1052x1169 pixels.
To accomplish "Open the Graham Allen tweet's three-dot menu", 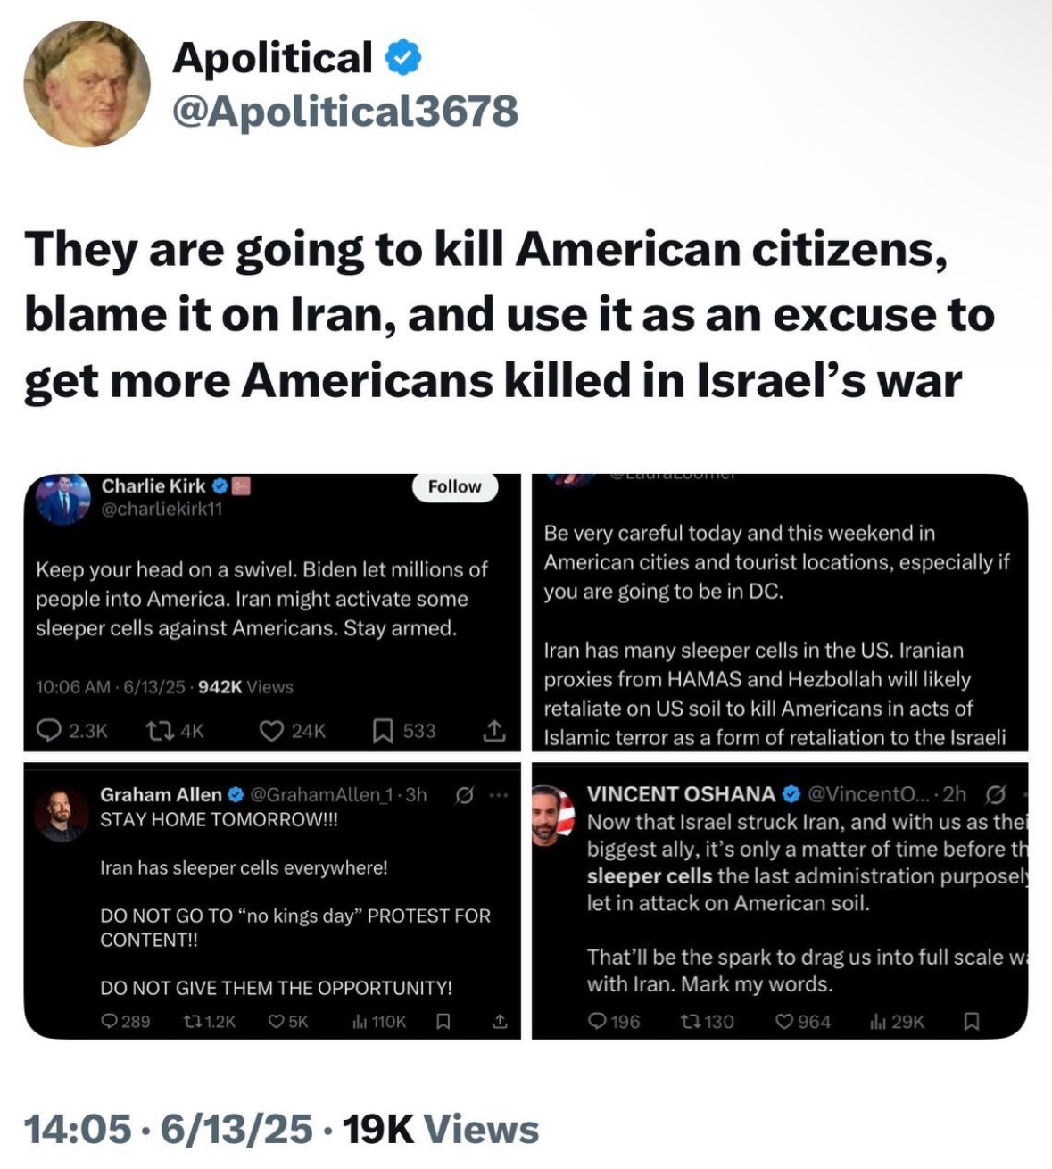I will [x=498, y=795].
